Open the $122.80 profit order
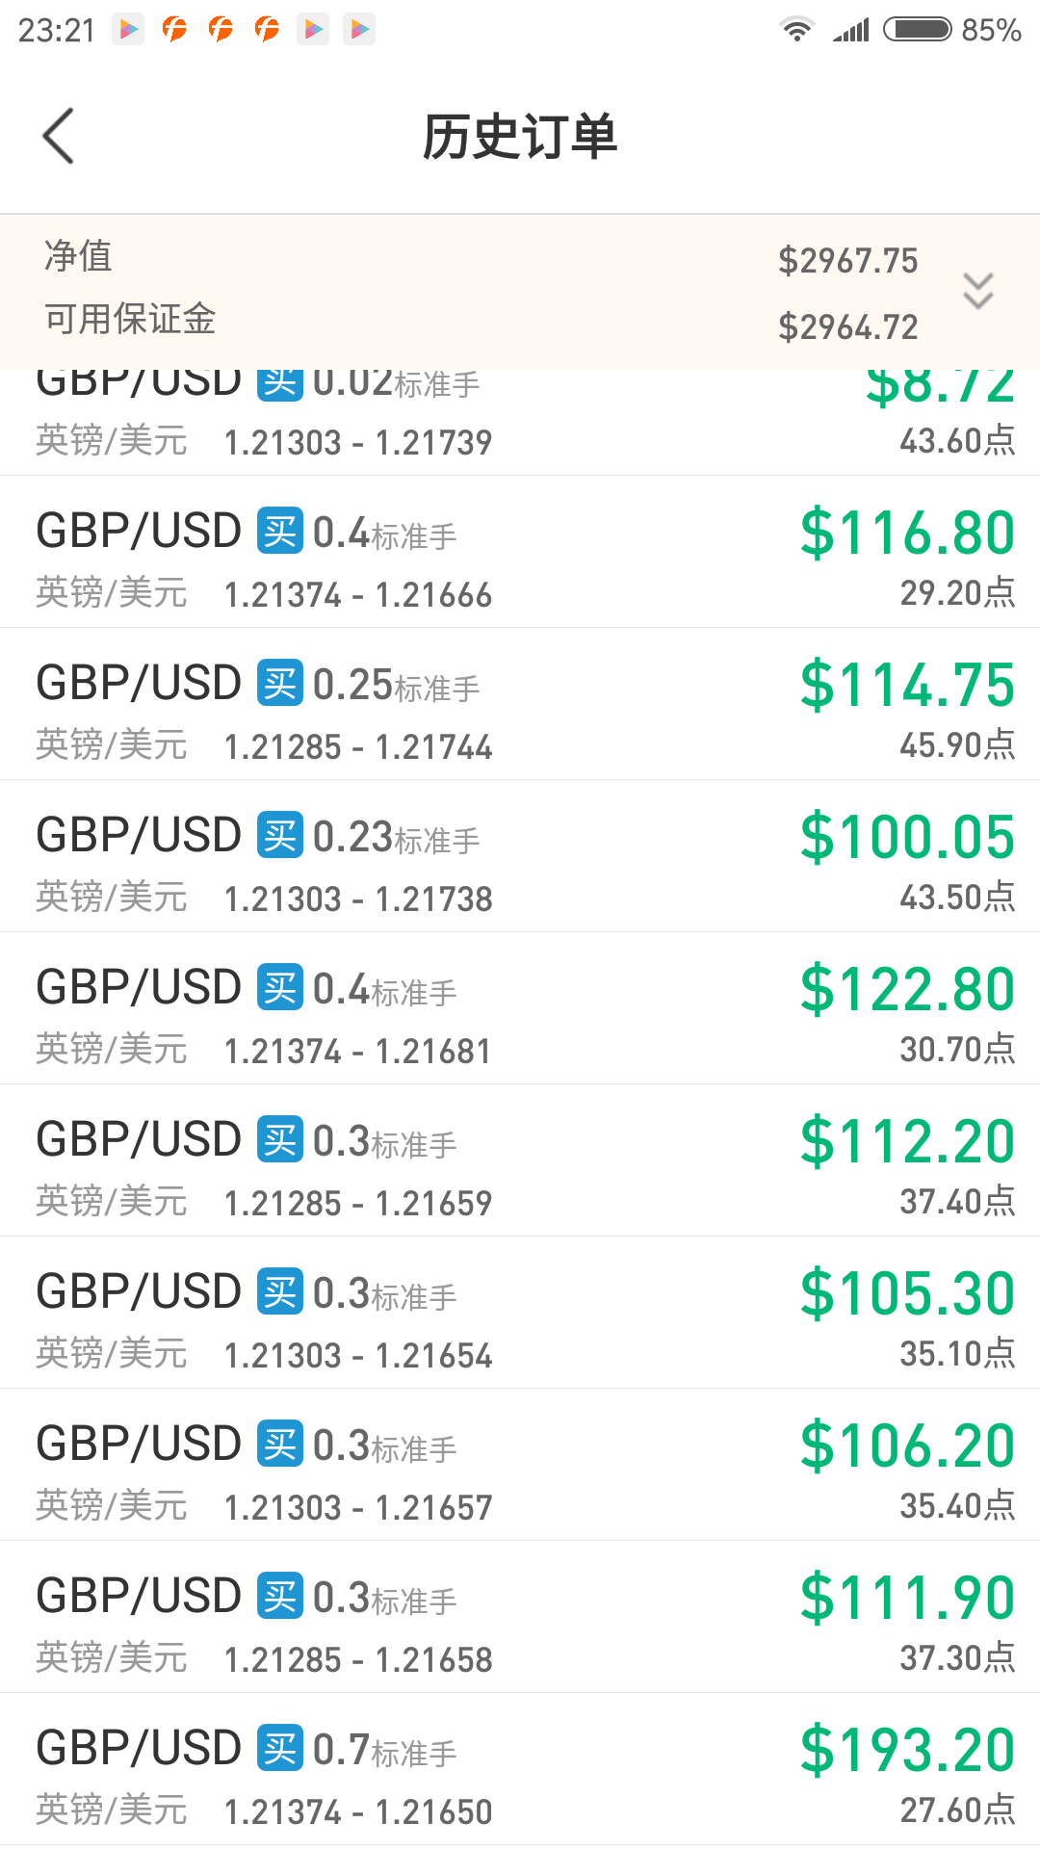 click(x=520, y=1008)
